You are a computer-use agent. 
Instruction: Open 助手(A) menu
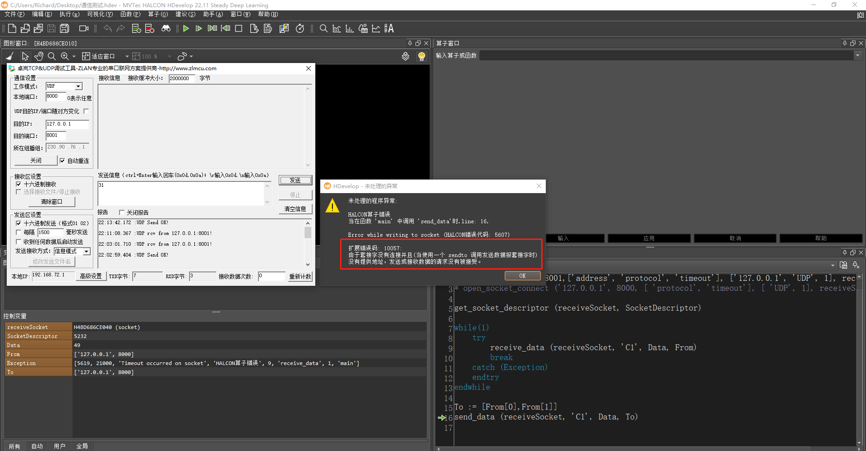click(213, 14)
